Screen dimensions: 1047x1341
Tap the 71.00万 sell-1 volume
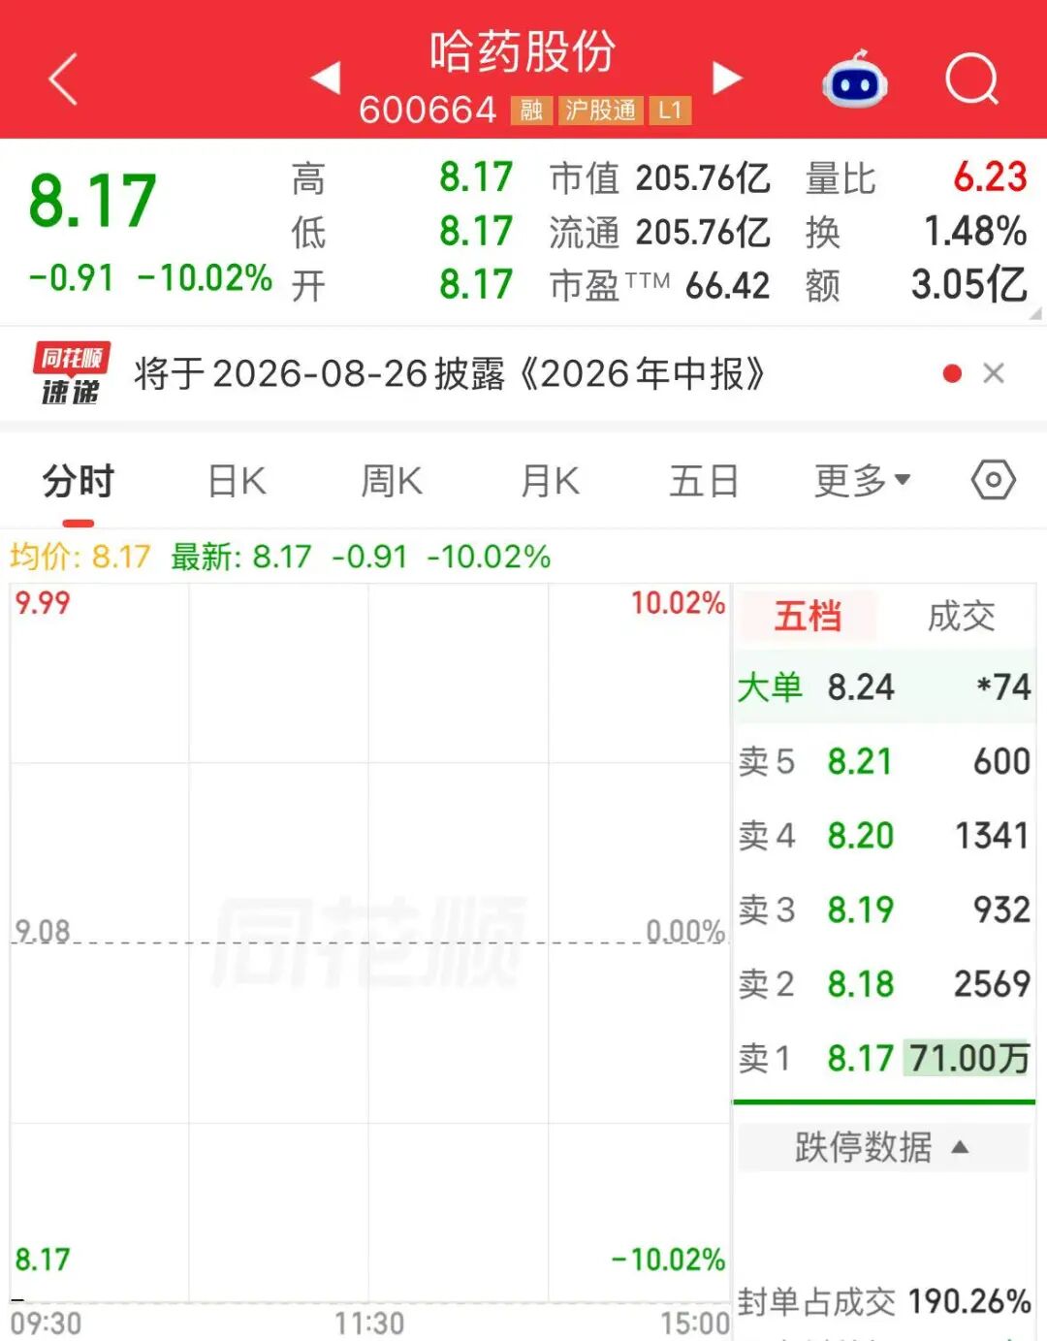pos(968,1058)
